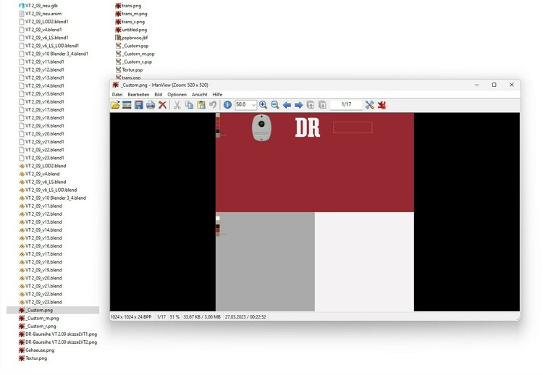Click the previous page icon in toolbar
This screenshot has height=375, width=543.
311,105
